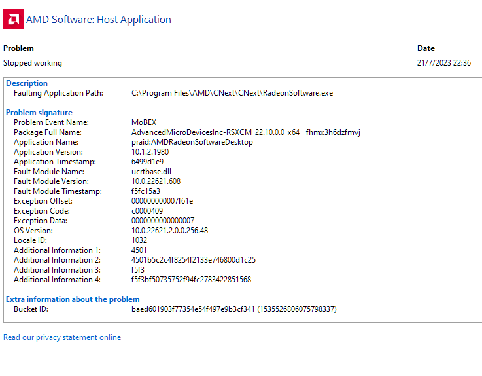Click the Date column heading

click(x=426, y=48)
